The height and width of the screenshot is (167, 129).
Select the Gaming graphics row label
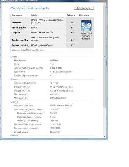click(20, 40)
